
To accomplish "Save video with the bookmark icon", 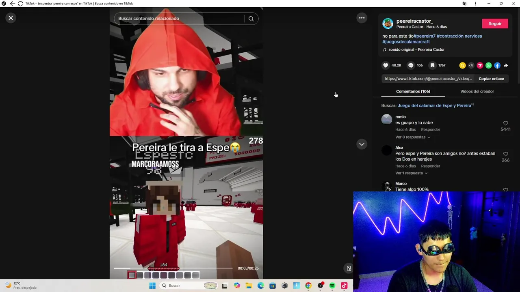I will tap(433, 65).
